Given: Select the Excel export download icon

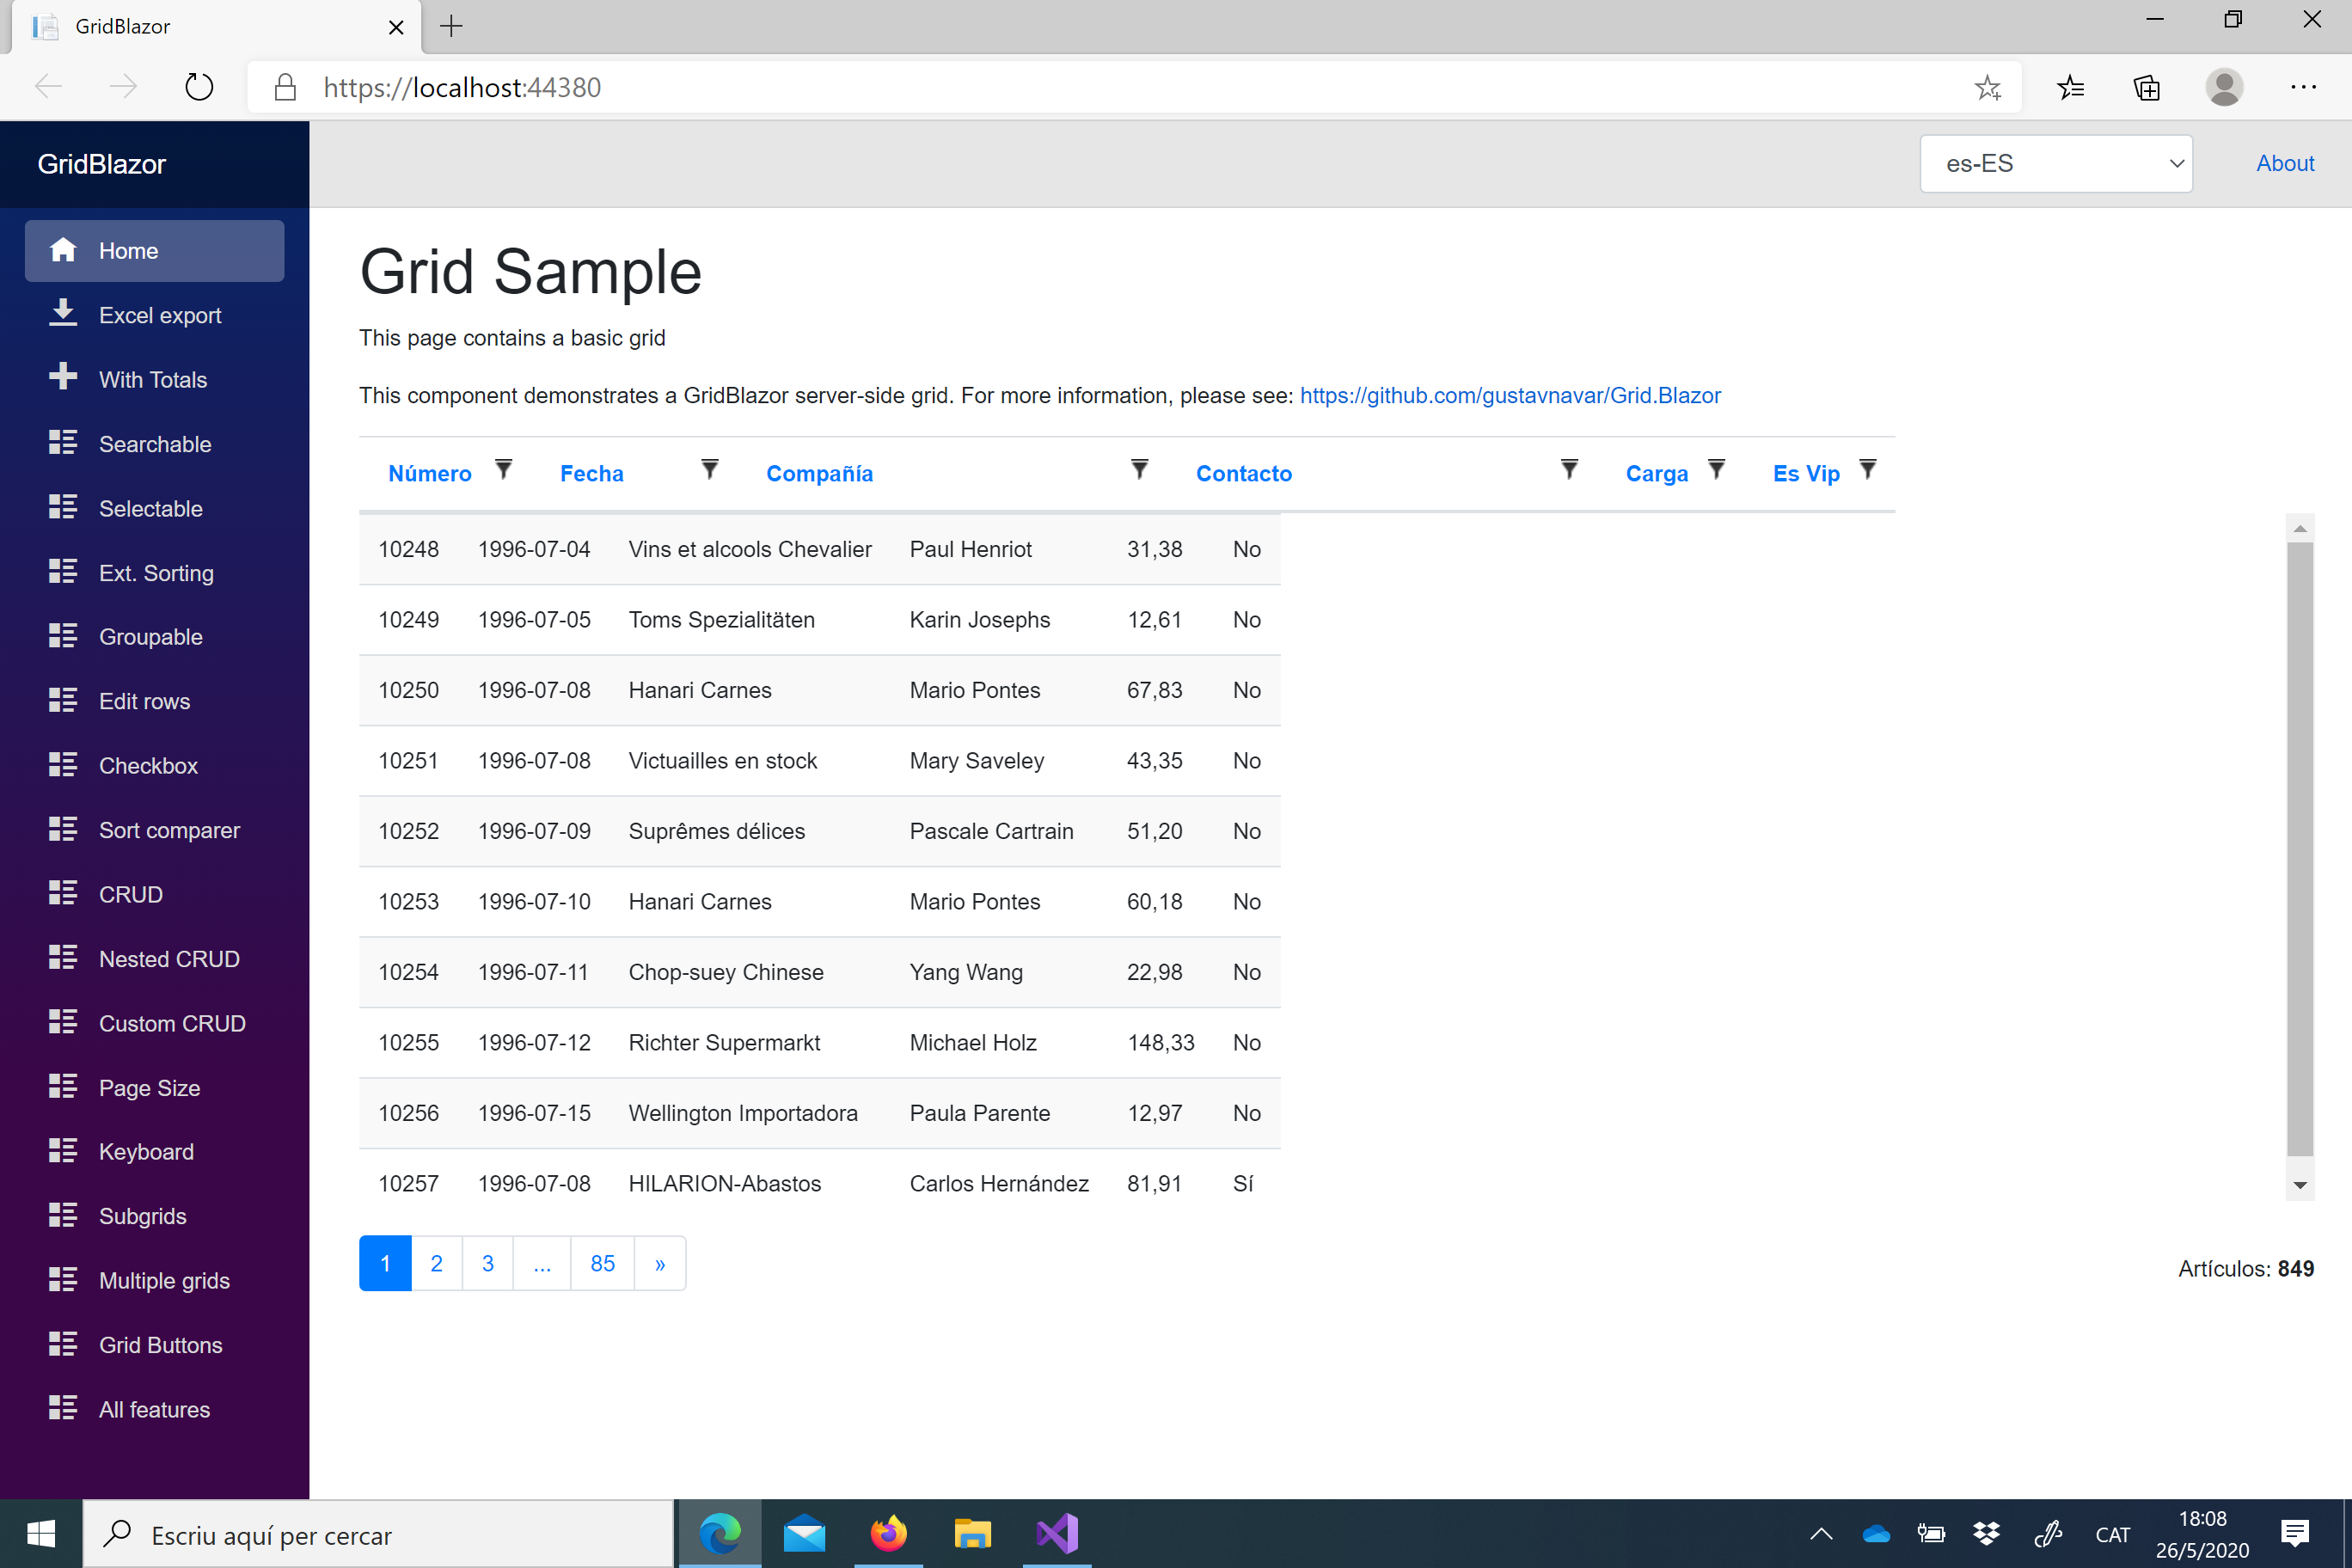Looking at the screenshot, I should [64, 314].
